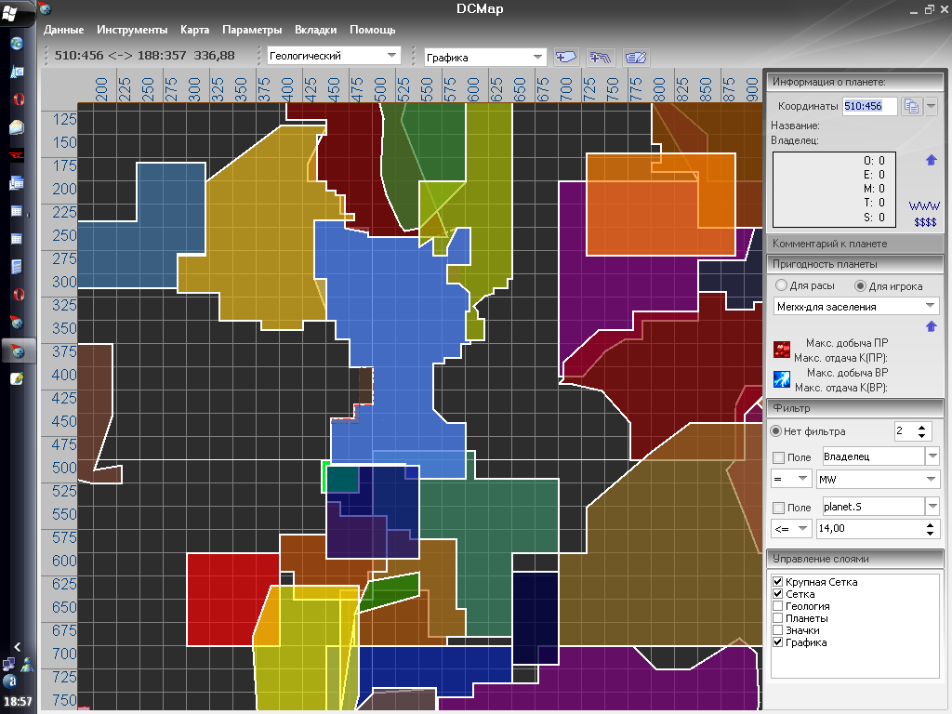Click the copy coordinates icon
The height and width of the screenshot is (714, 952).
(911, 106)
